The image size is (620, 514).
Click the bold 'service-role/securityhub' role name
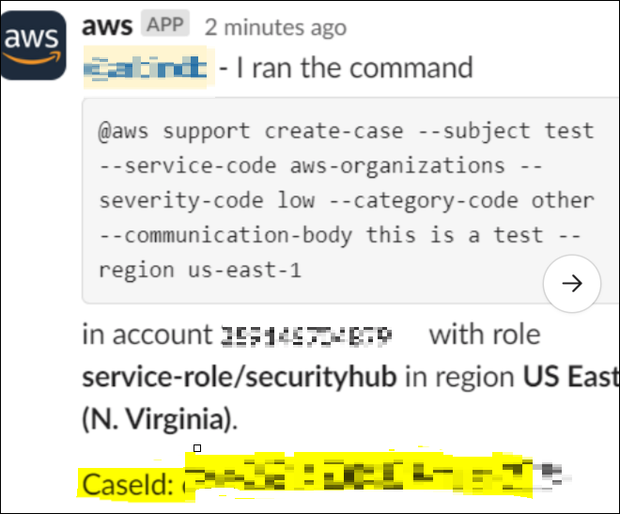point(240,377)
